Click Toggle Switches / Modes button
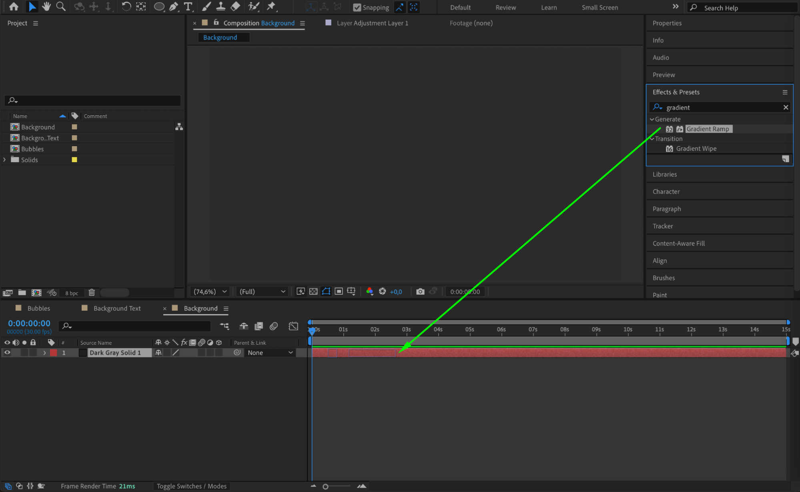Image resolution: width=800 pixels, height=492 pixels. [x=191, y=486]
